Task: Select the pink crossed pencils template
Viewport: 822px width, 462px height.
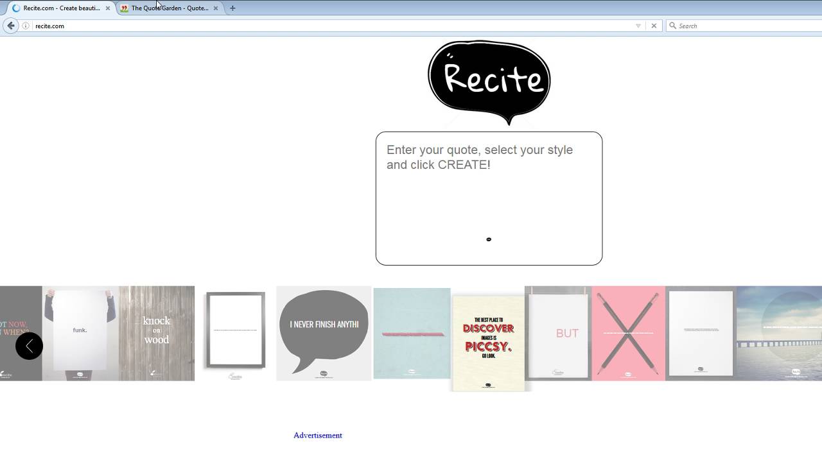Action: pos(628,333)
